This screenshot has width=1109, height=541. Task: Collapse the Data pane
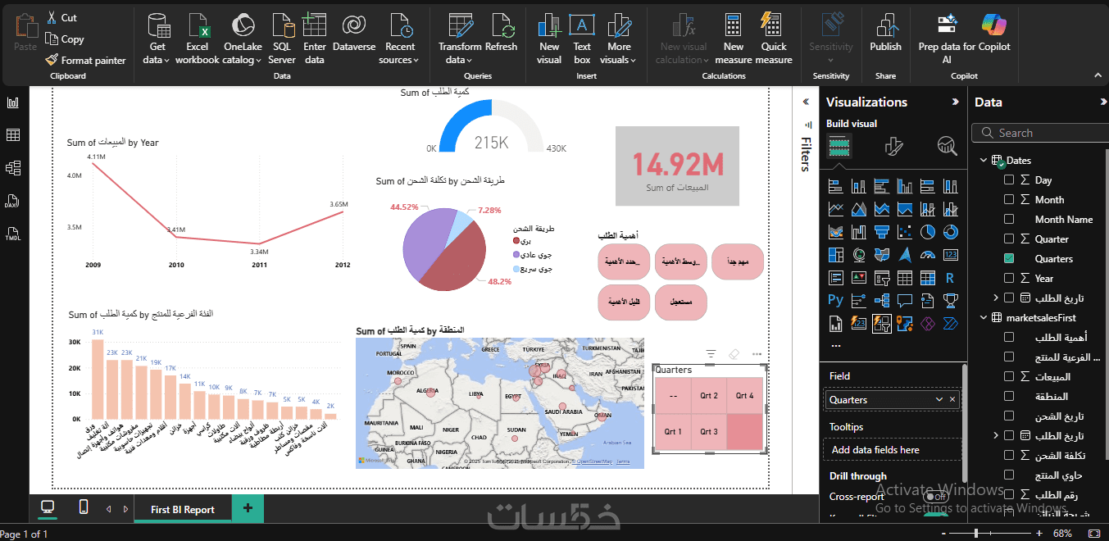click(1103, 102)
